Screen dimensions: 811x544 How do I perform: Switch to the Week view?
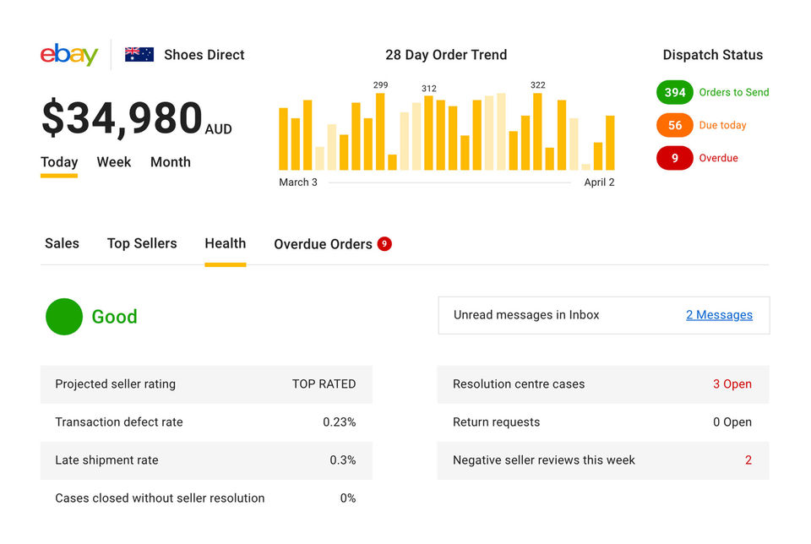114,162
